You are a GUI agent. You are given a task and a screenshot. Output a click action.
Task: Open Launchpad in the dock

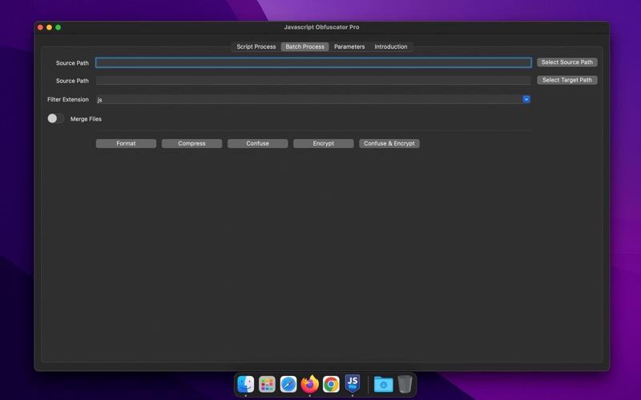pos(268,384)
